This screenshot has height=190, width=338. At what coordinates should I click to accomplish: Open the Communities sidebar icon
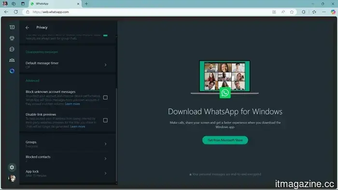pyautogui.click(x=12, y=60)
